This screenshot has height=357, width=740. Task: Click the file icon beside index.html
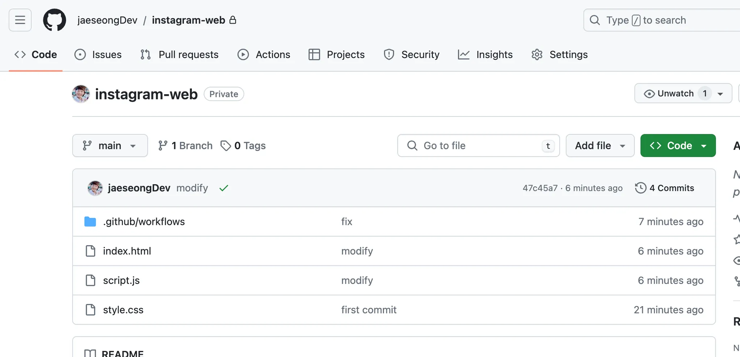point(90,251)
